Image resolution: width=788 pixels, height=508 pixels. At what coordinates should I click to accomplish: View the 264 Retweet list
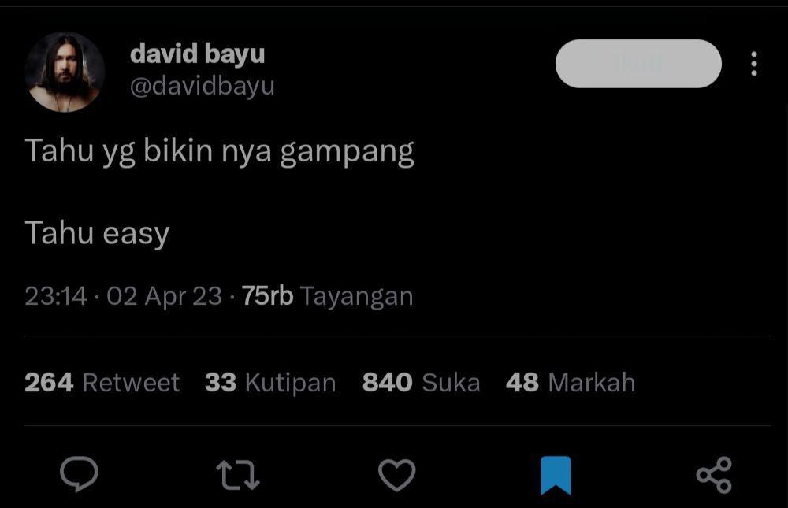[102, 383]
